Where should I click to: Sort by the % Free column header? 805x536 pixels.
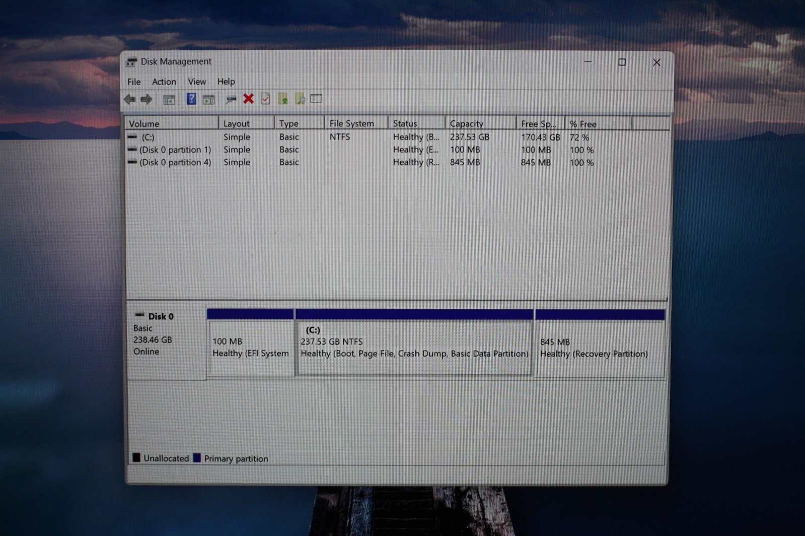click(x=599, y=123)
